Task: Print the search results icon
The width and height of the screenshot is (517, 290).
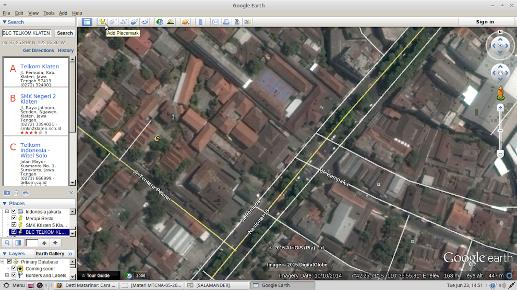Action: (26, 193)
